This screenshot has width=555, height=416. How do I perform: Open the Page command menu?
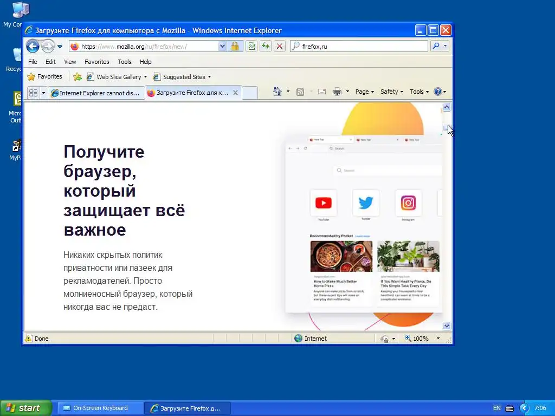point(364,92)
